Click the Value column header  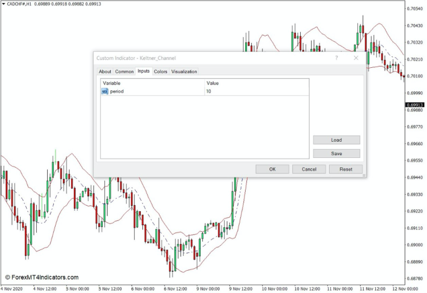256,83
